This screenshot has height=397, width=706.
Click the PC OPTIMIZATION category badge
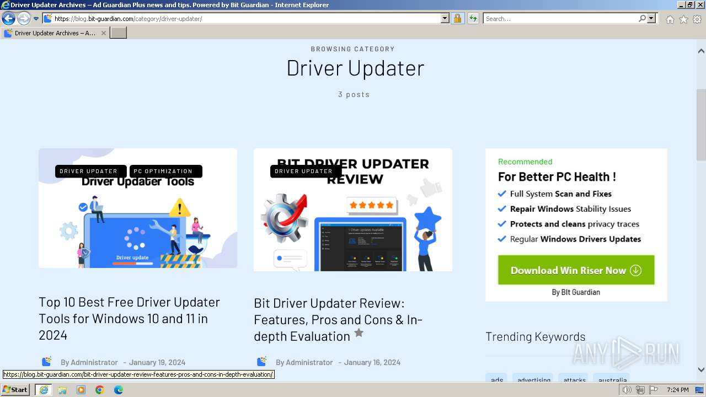tap(165, 171)
